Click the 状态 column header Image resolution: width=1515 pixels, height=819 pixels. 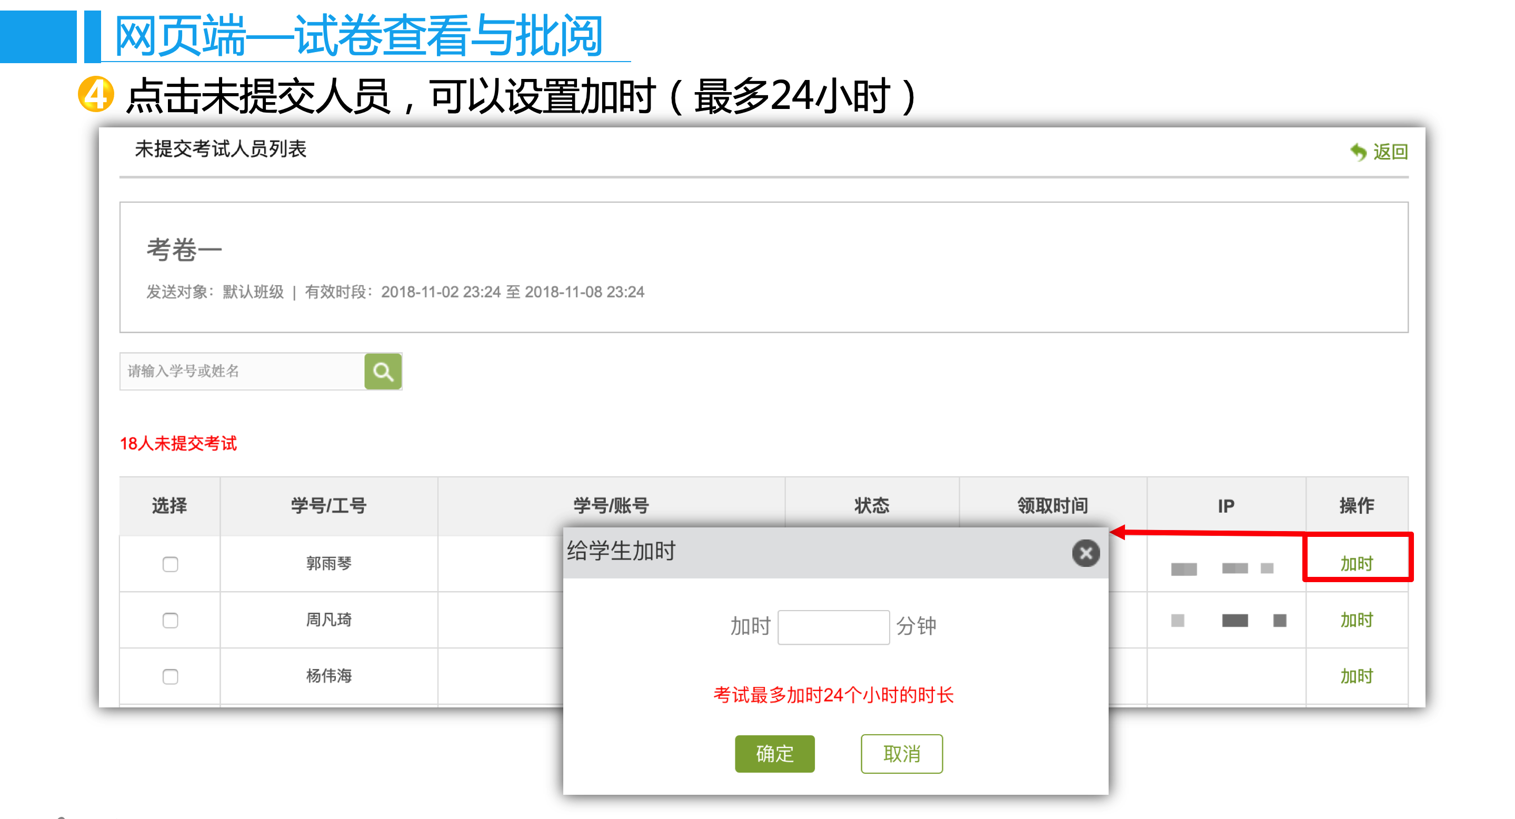pos(872,505)
